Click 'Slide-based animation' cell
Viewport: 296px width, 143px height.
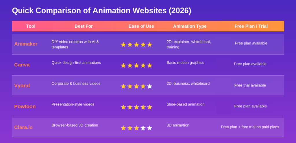(x=186, y=104)
